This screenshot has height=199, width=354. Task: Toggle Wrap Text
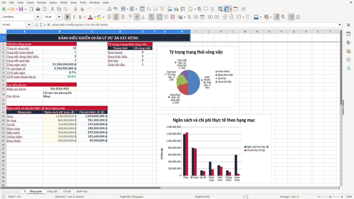pos(151,17)
